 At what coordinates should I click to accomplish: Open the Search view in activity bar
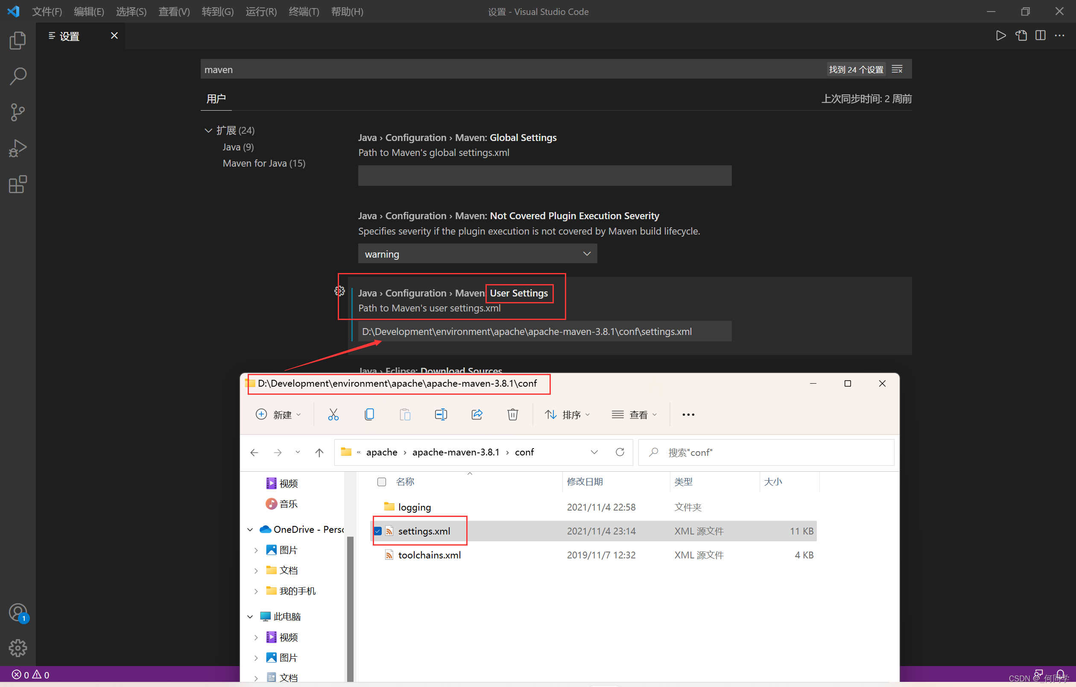pos(18,76)
